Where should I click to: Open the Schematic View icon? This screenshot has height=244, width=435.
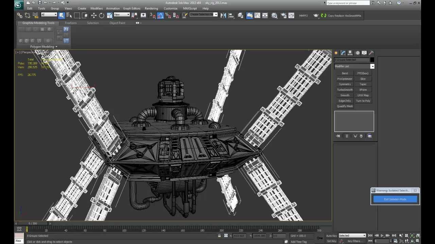click(x=265, y=15)
